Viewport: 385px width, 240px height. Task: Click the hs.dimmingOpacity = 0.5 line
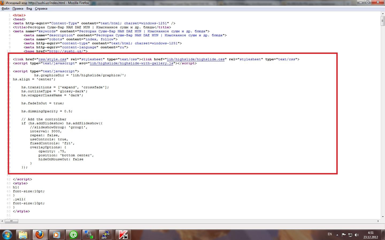(x=47, y=111)
